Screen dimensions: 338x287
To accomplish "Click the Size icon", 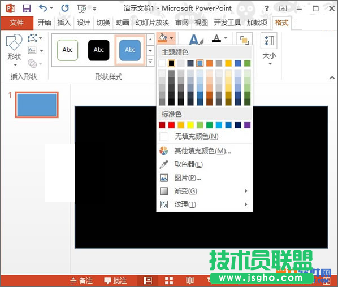I will (269, 40).
